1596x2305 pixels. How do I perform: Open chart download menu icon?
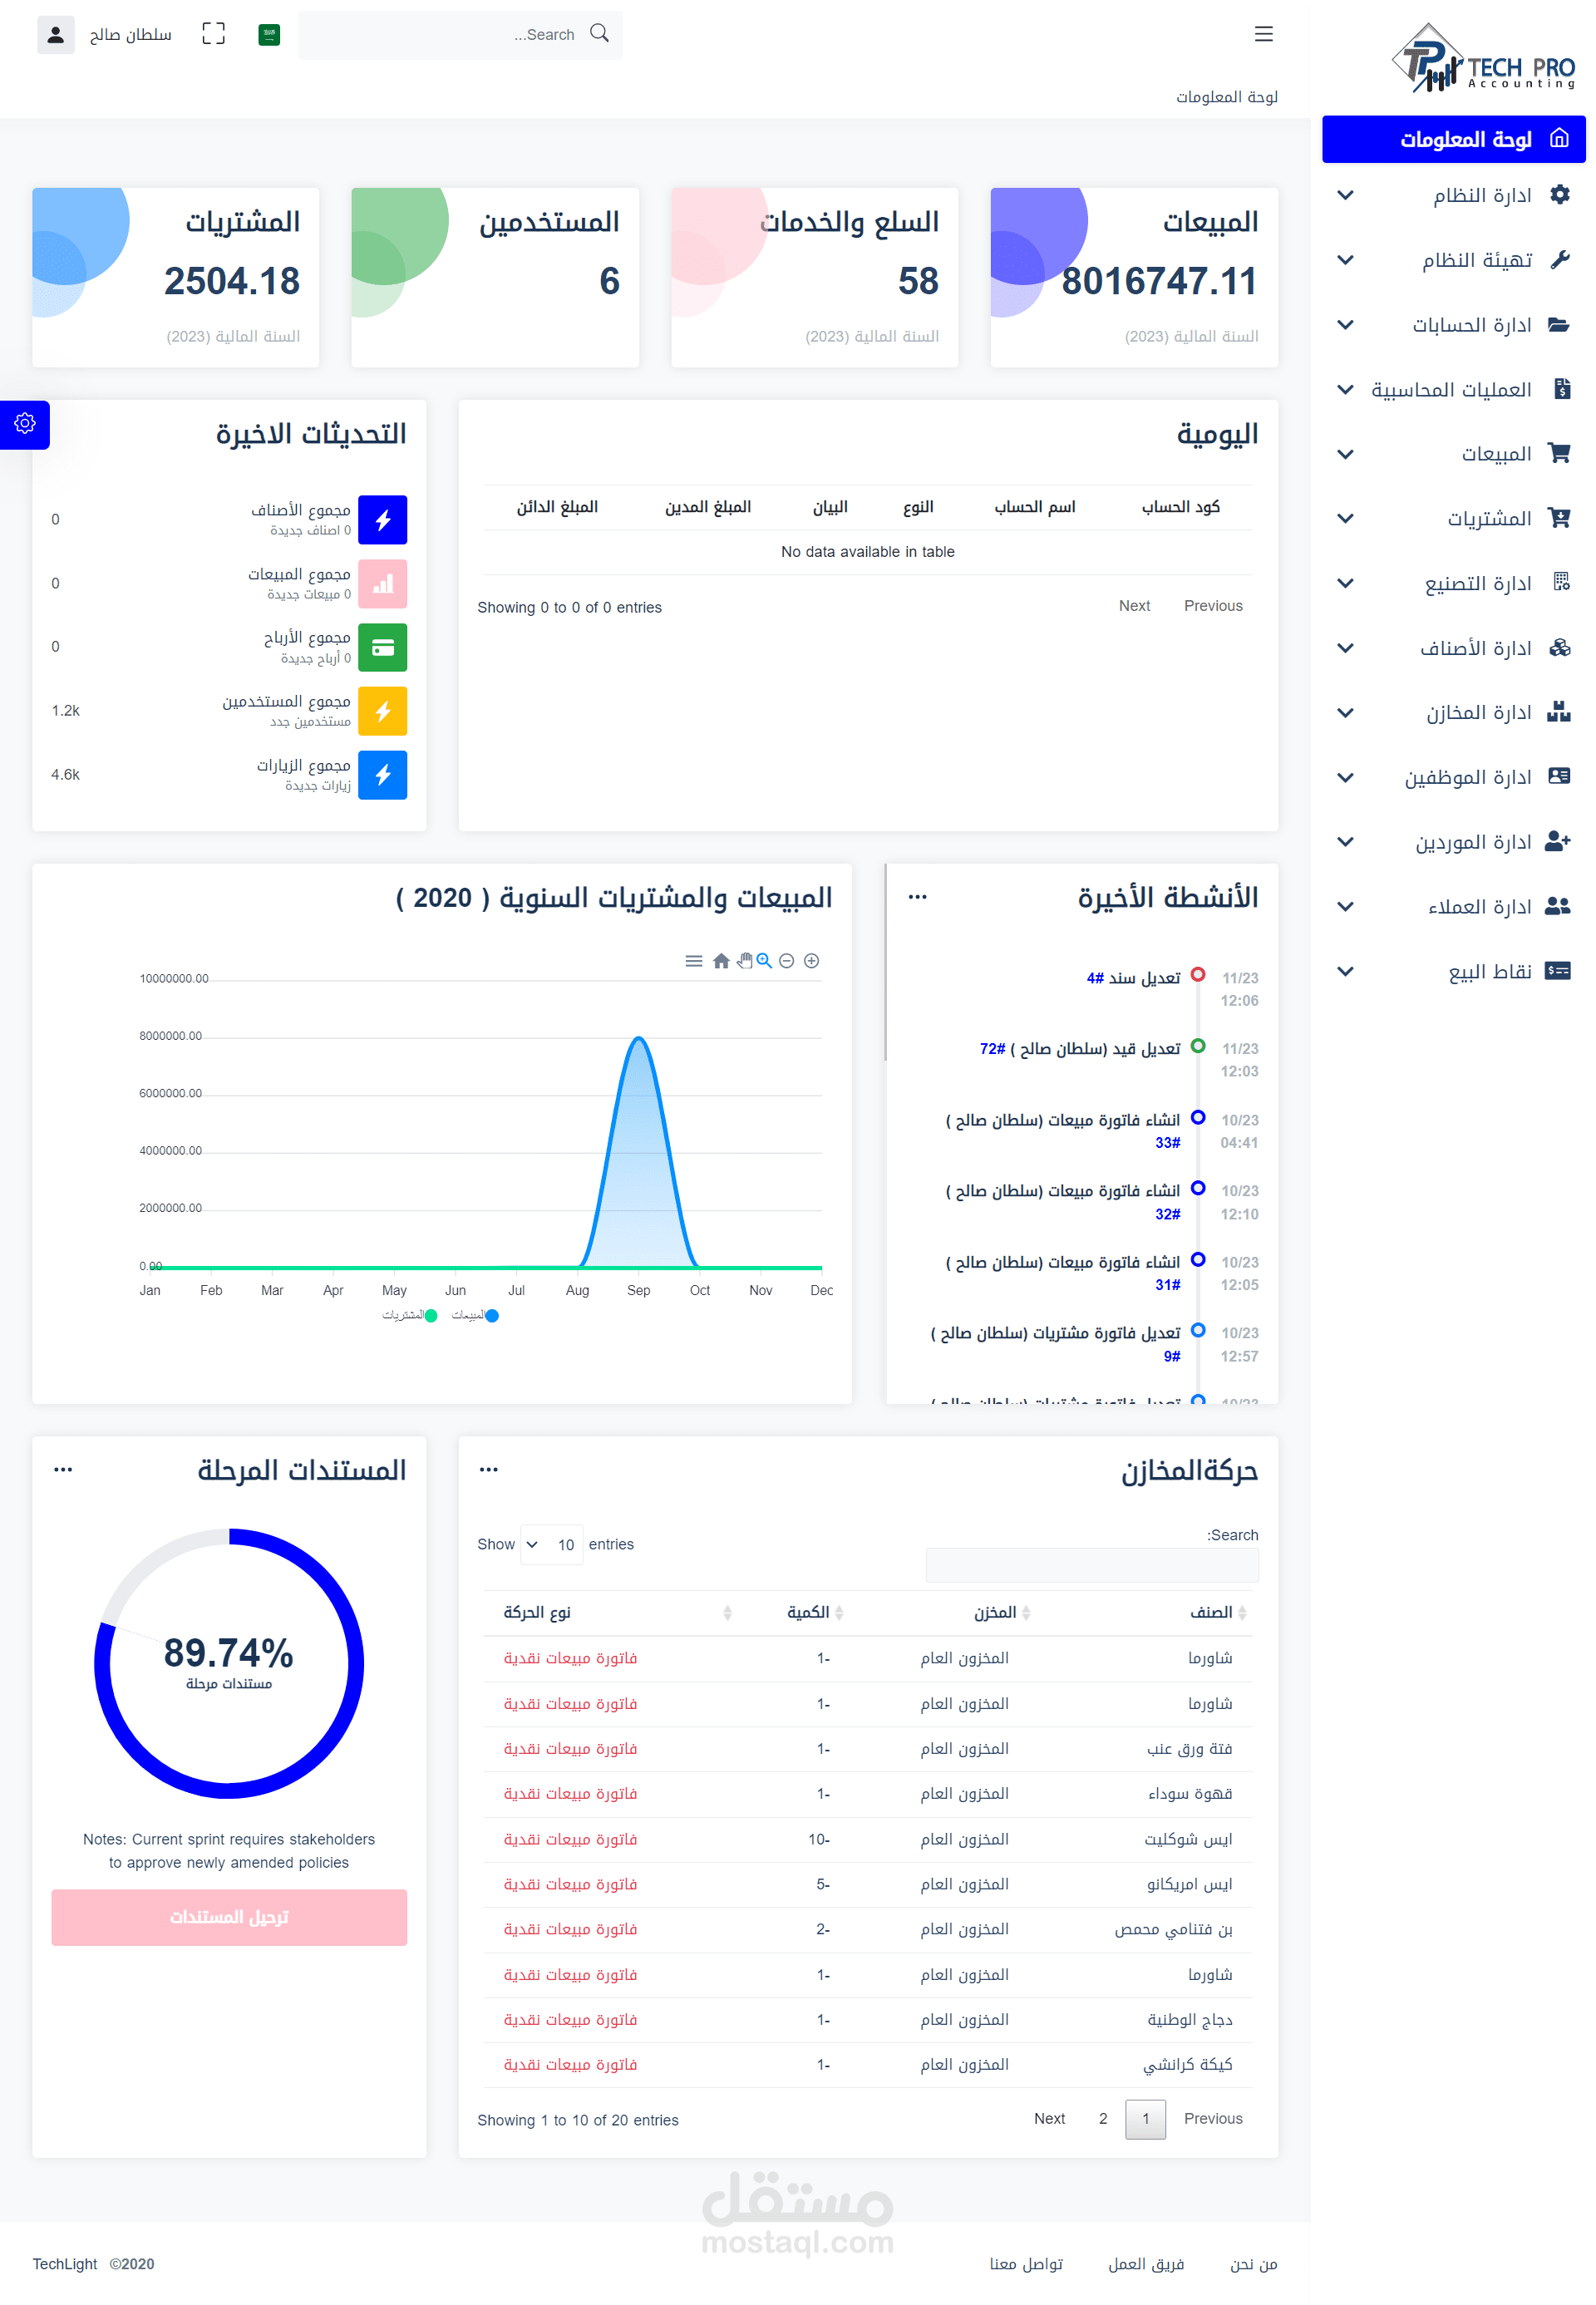point(694,961)
